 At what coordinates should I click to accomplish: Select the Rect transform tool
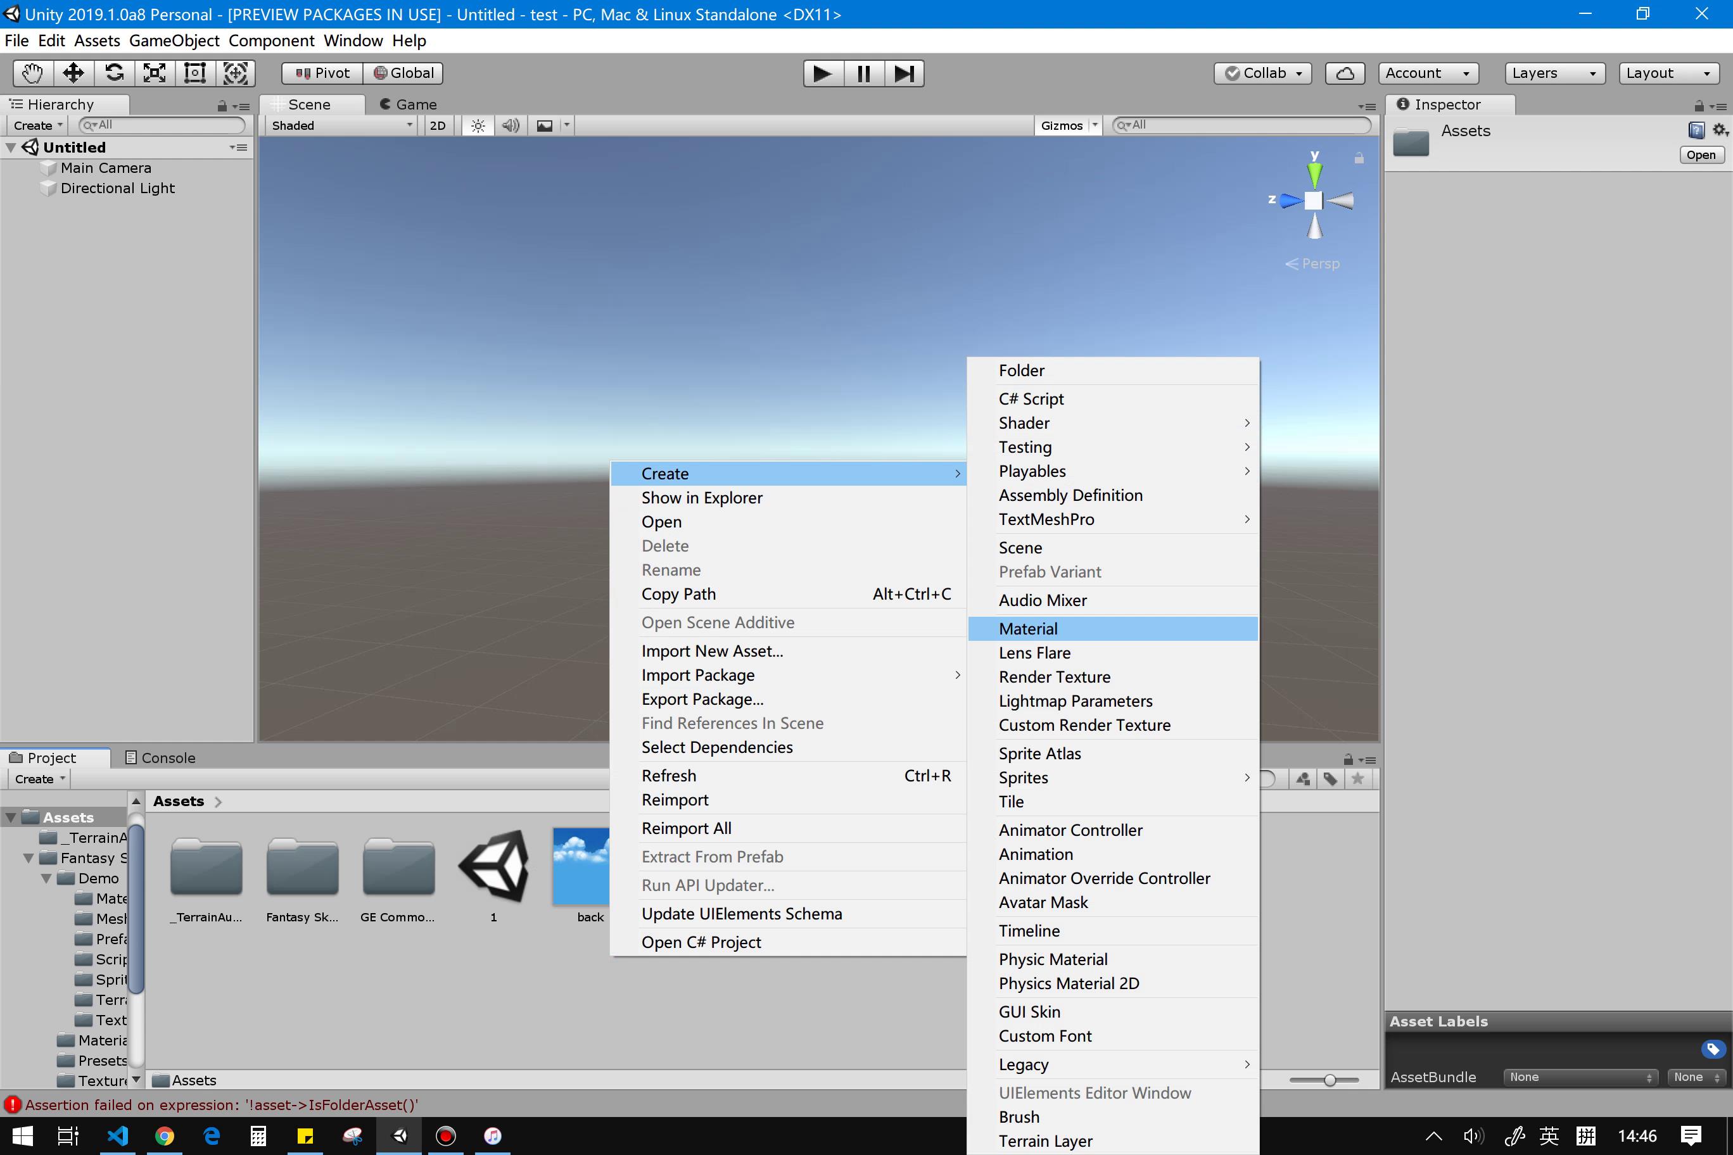[194, 73]
